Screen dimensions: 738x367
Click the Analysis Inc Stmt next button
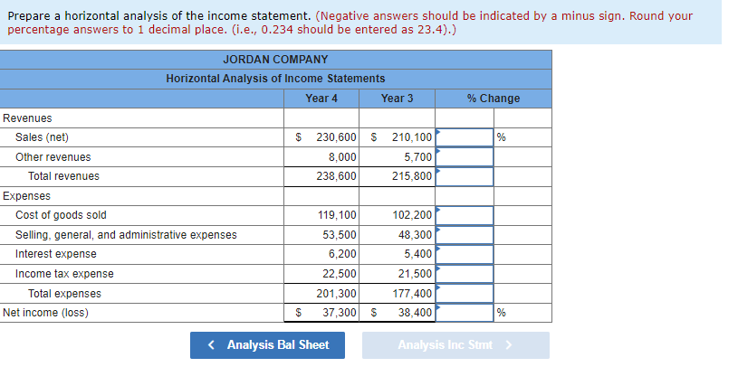[x=455, y=345]
